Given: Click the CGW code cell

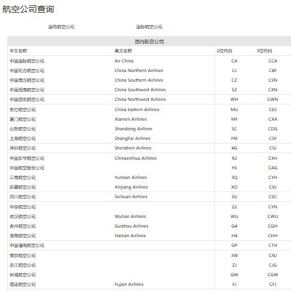Looking at the screenshot, I should tap(272, 274).
